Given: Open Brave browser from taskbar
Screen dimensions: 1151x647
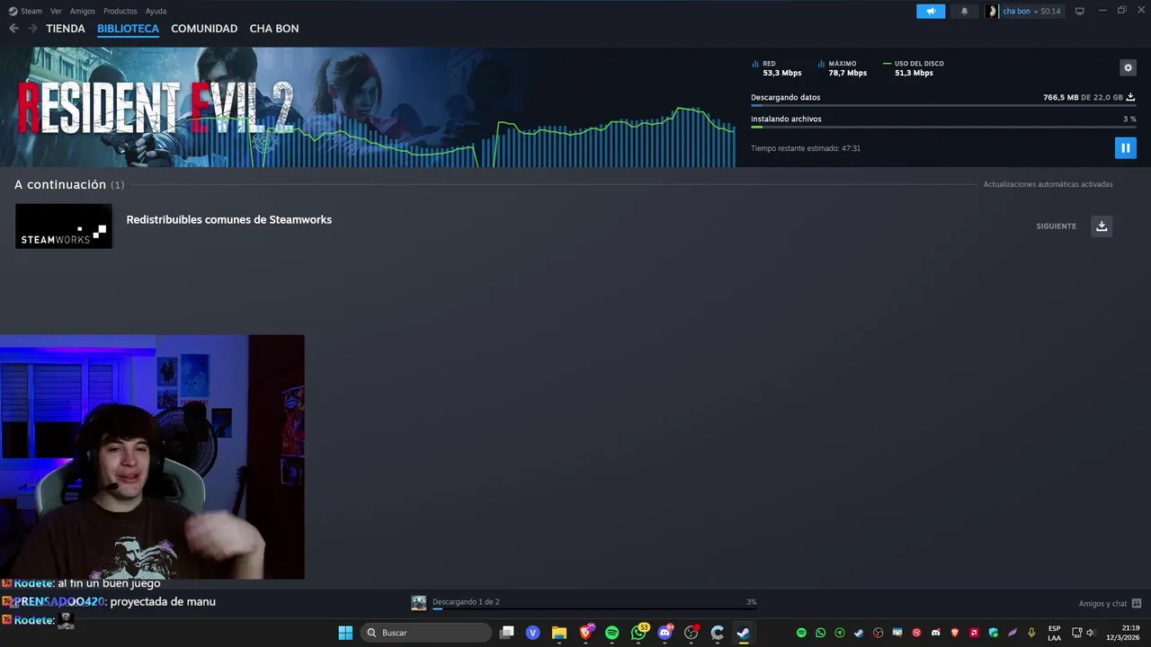Looking at the screenshot, I should coord(586,633).
